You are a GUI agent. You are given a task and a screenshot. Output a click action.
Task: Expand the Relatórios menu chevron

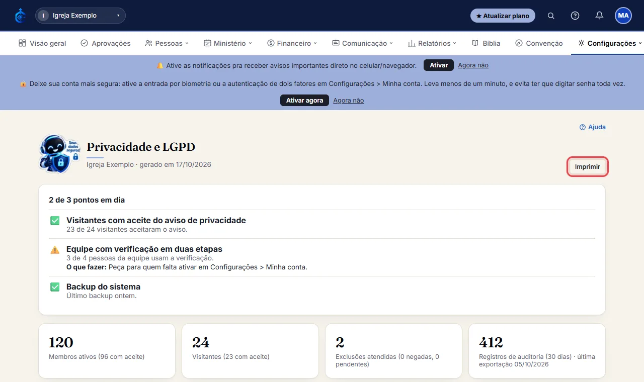(x=455, y=43)
